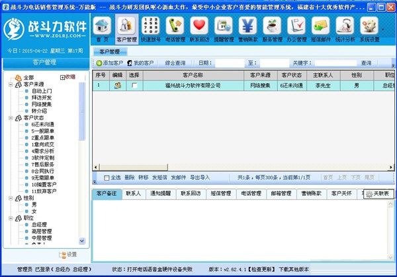Switch to the 邮箱管理 tab
The image size is (397, 277).
pyautogui.click(x=281, y=194)
